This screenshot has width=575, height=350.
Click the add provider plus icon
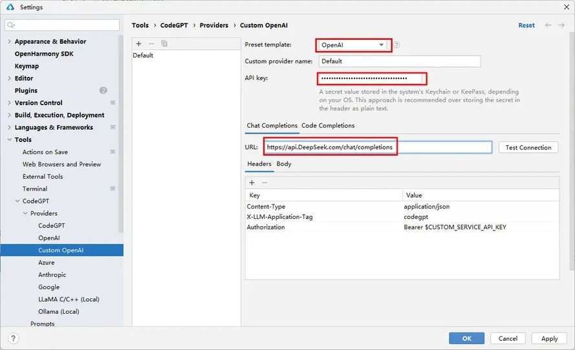tap(138, 43)
